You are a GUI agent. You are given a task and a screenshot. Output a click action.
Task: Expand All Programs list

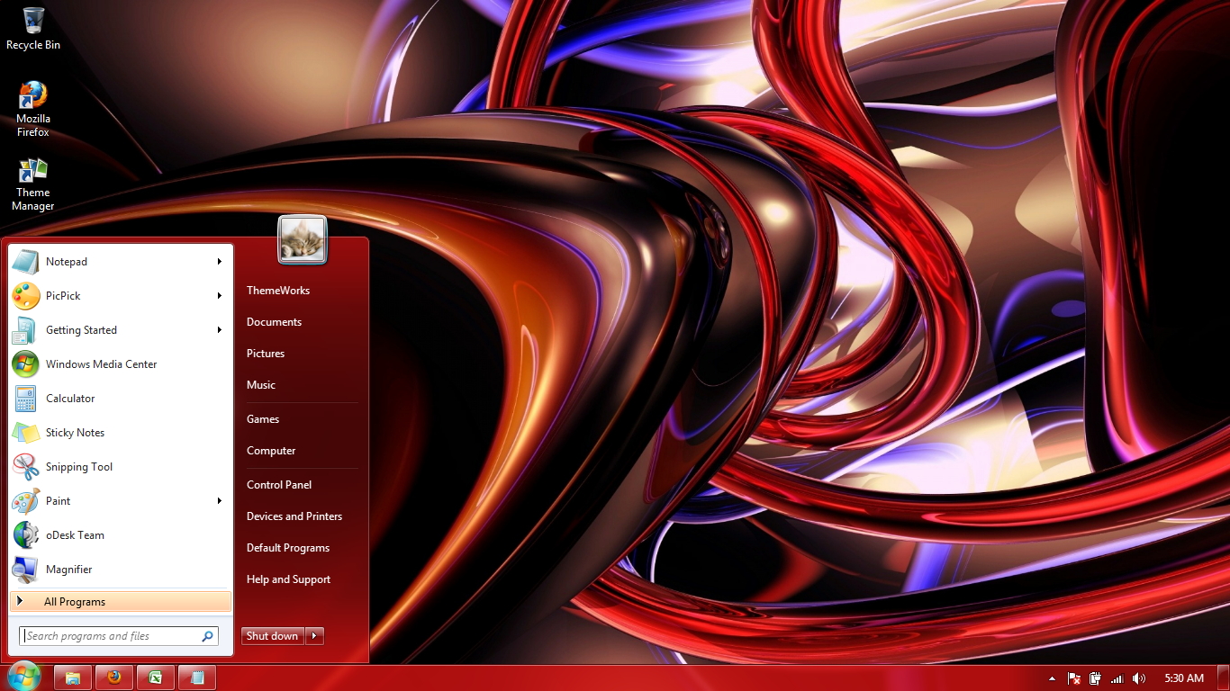click(x=121, y=601)
